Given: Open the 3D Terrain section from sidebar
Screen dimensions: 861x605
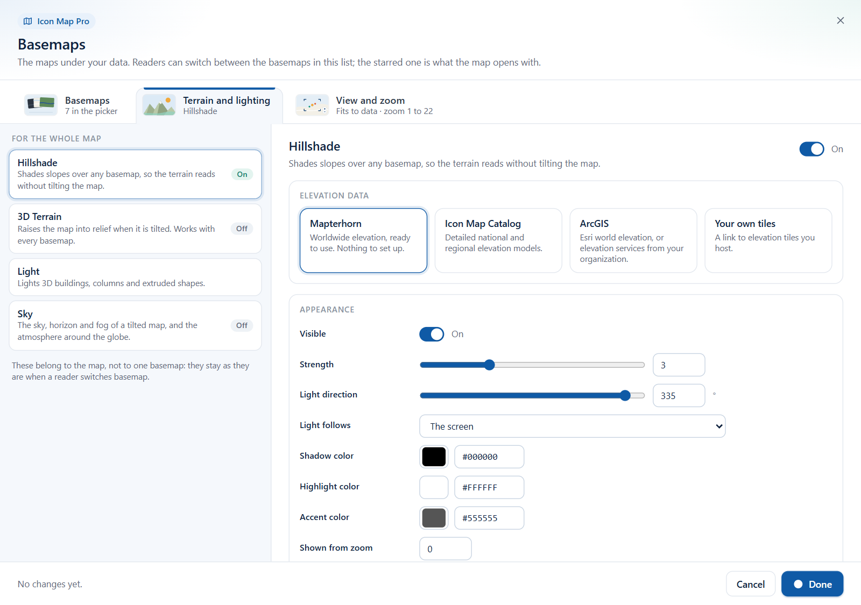Looking at the screenshot, I should (x=135, y=229).
